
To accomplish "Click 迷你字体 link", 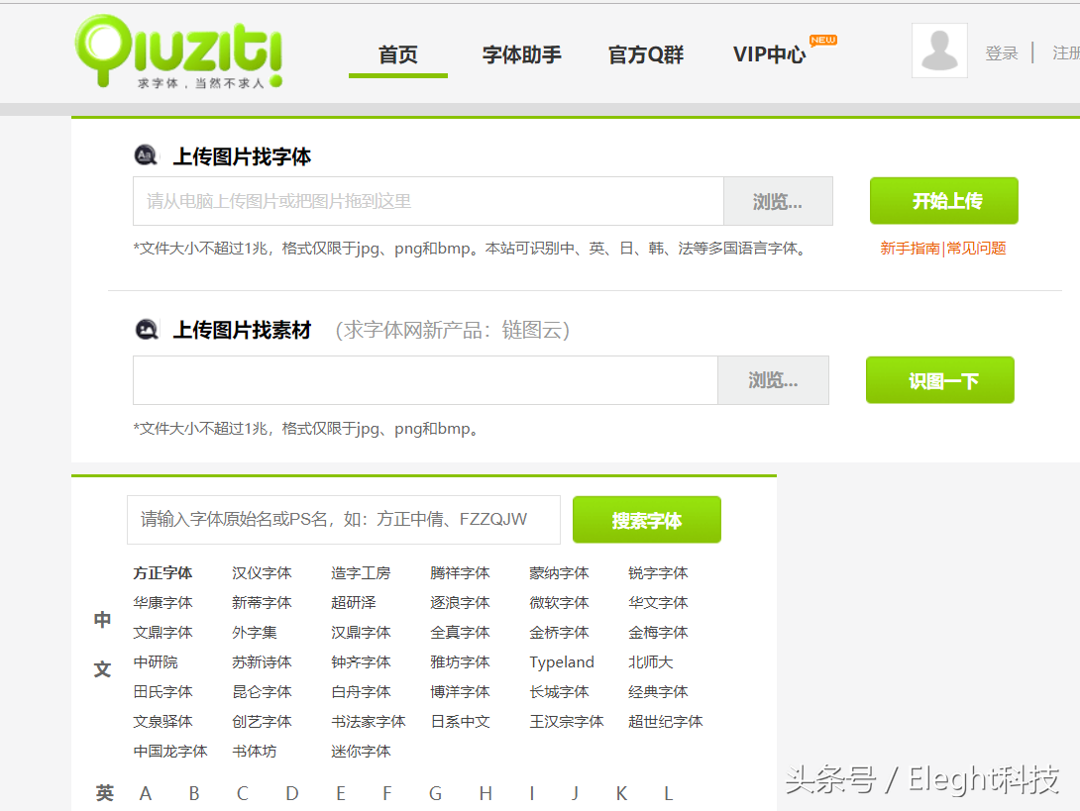I will click(361, 752).
